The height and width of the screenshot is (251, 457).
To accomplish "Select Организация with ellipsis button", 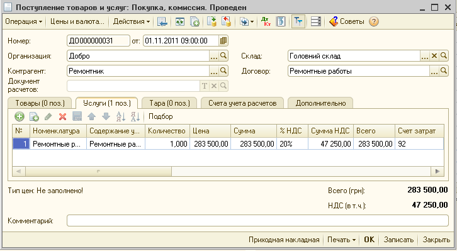I will click(214, 56).
